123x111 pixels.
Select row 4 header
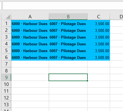(6, 44)
